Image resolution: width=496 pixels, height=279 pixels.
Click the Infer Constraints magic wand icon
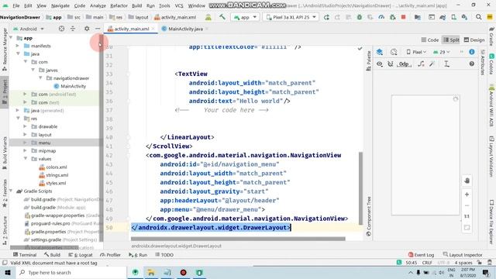tap(432, 64)
